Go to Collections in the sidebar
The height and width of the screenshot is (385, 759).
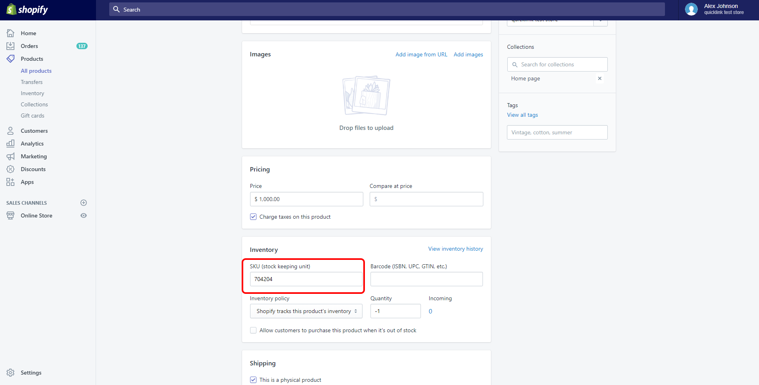coord(34,104)
